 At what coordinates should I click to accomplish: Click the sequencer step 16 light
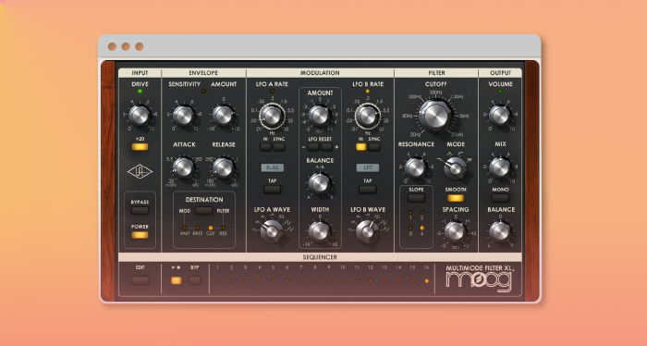[427, 280]
